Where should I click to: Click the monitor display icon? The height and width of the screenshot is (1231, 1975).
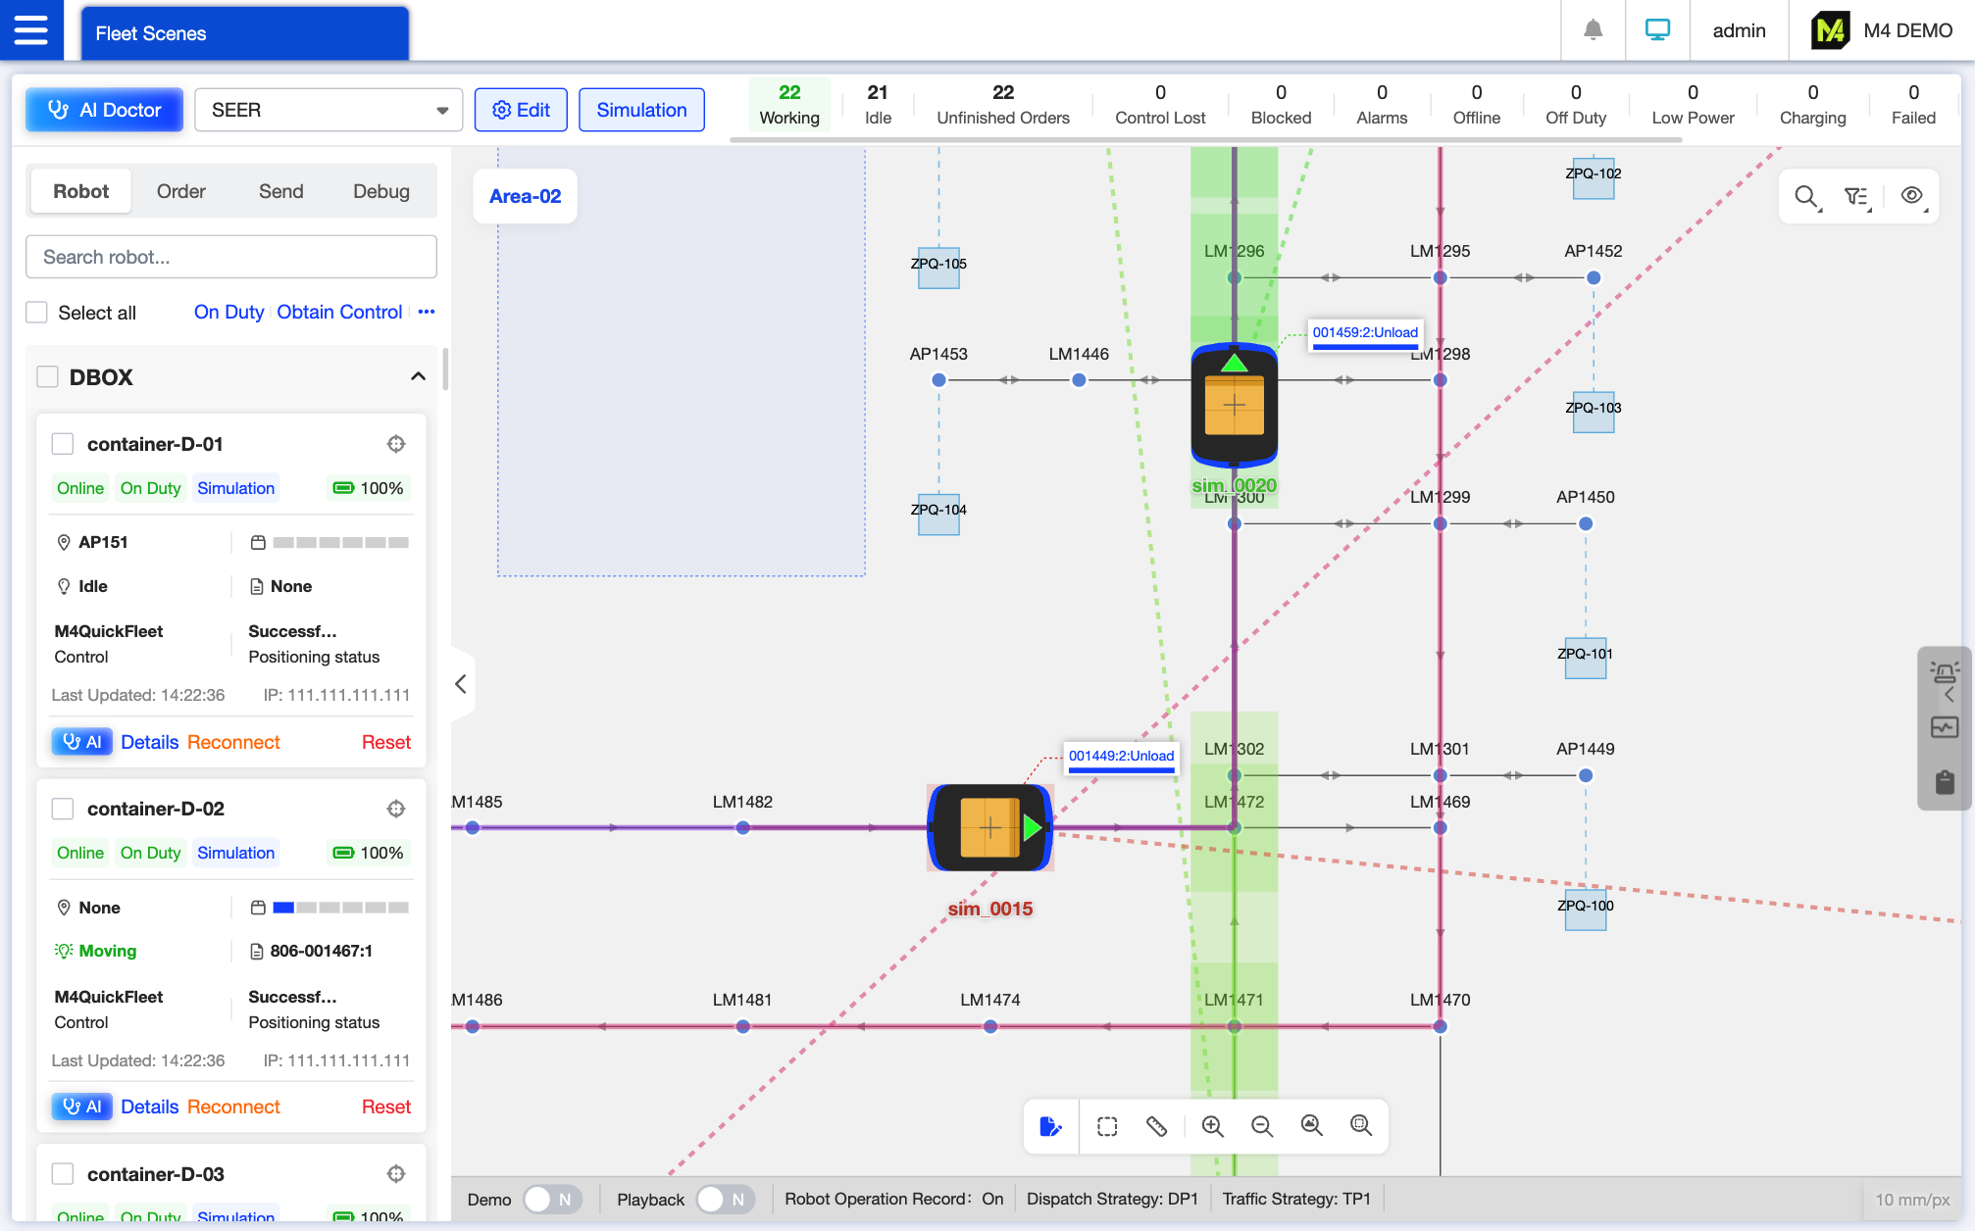click(1657, 30)
